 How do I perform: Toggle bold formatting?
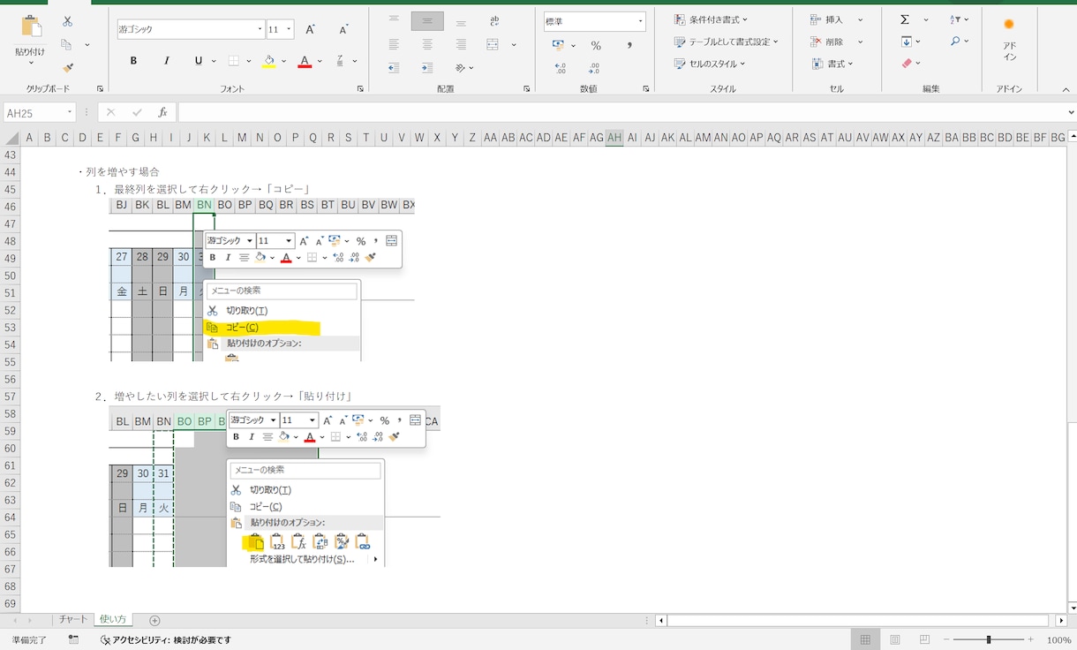(133, 61)
